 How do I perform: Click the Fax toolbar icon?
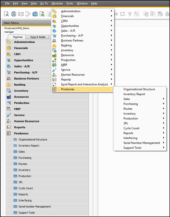35,14
